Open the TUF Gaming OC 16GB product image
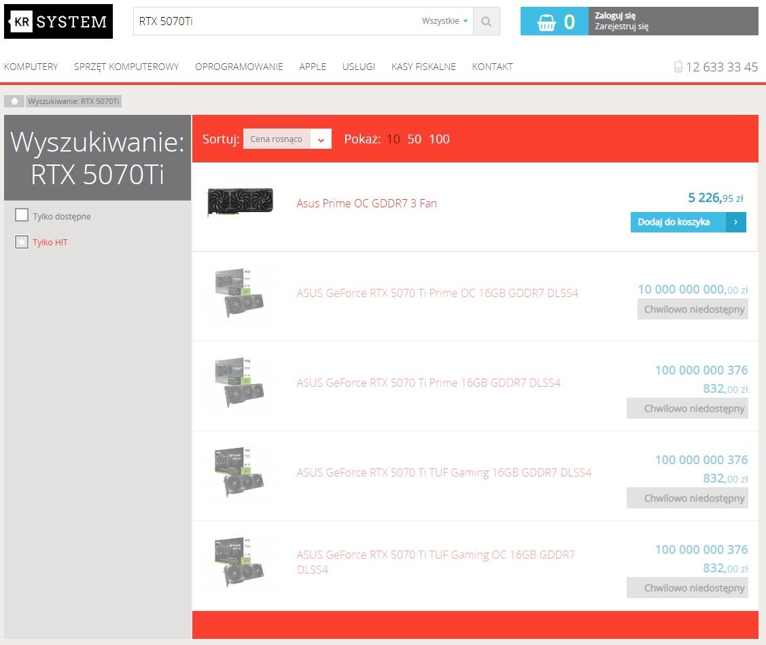 [239, 561]
